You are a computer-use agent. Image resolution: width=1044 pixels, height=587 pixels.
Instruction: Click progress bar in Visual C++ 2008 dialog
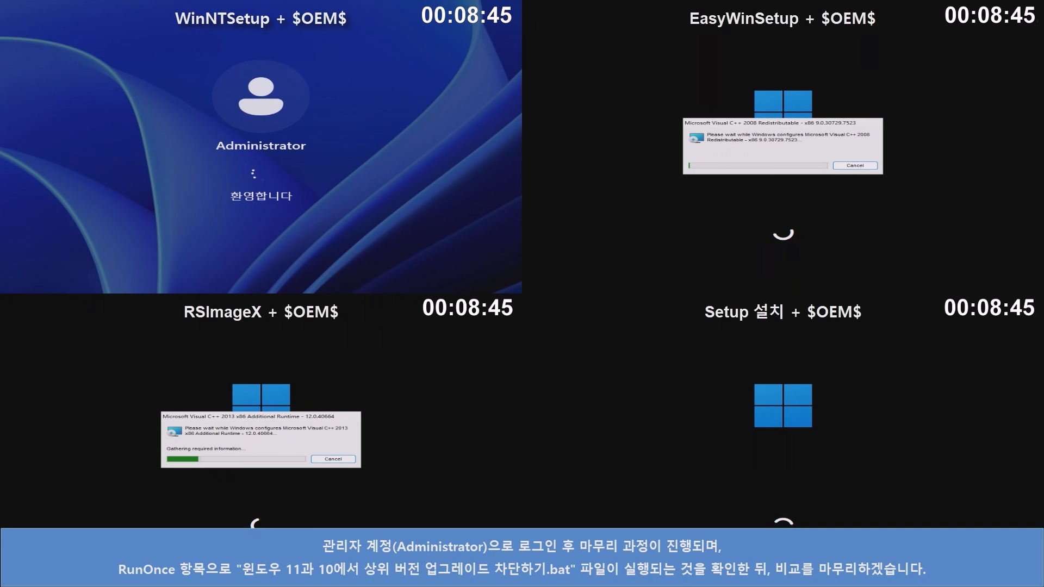point(758,166)
